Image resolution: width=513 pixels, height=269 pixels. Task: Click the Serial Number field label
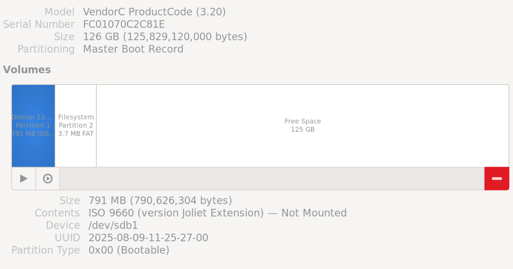(39, 24)
